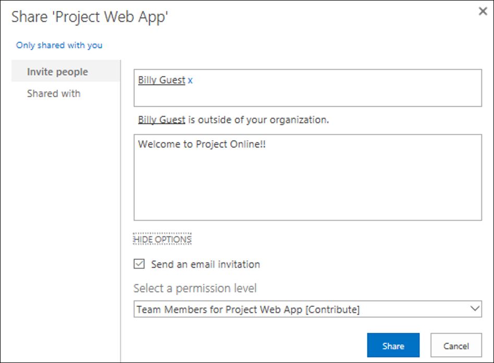The image size is (494, 363).
Task: Click the permission dropdown chevron arrow
Action: point(475,308)
